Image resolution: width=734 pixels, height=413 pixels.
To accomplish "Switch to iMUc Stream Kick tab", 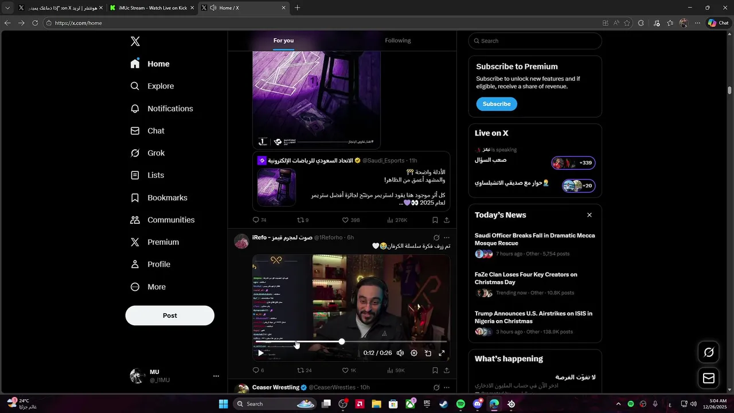I will coord(152,7).
